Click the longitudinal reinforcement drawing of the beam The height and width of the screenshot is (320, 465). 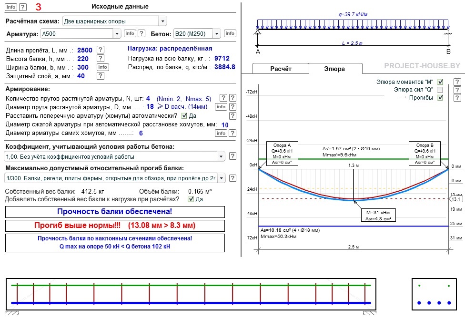click(191, 294)
